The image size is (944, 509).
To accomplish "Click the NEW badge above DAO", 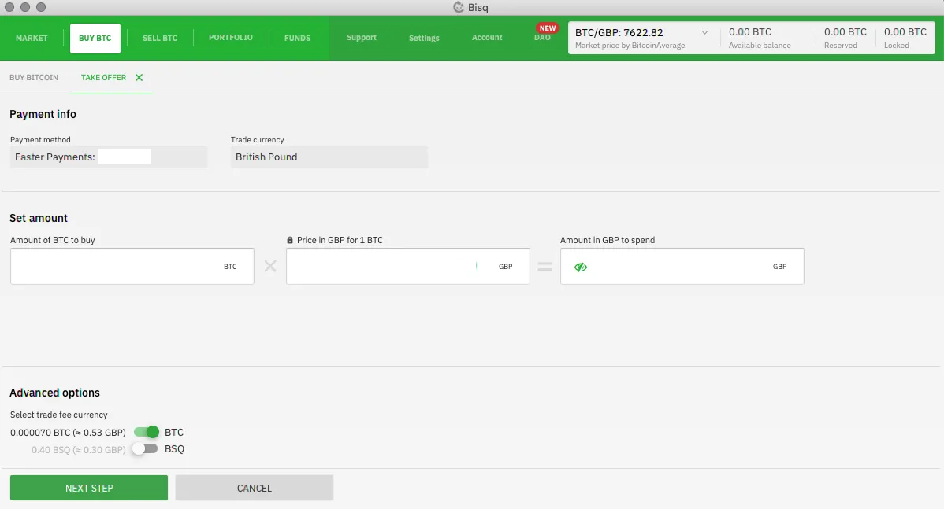I will point(547,28).
